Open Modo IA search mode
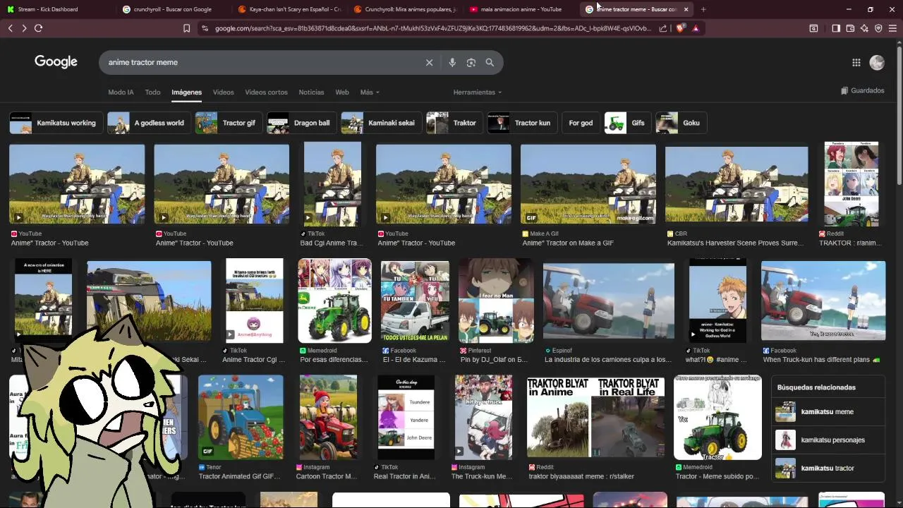This screenshot has height=508, width=903. click(121, 92)
